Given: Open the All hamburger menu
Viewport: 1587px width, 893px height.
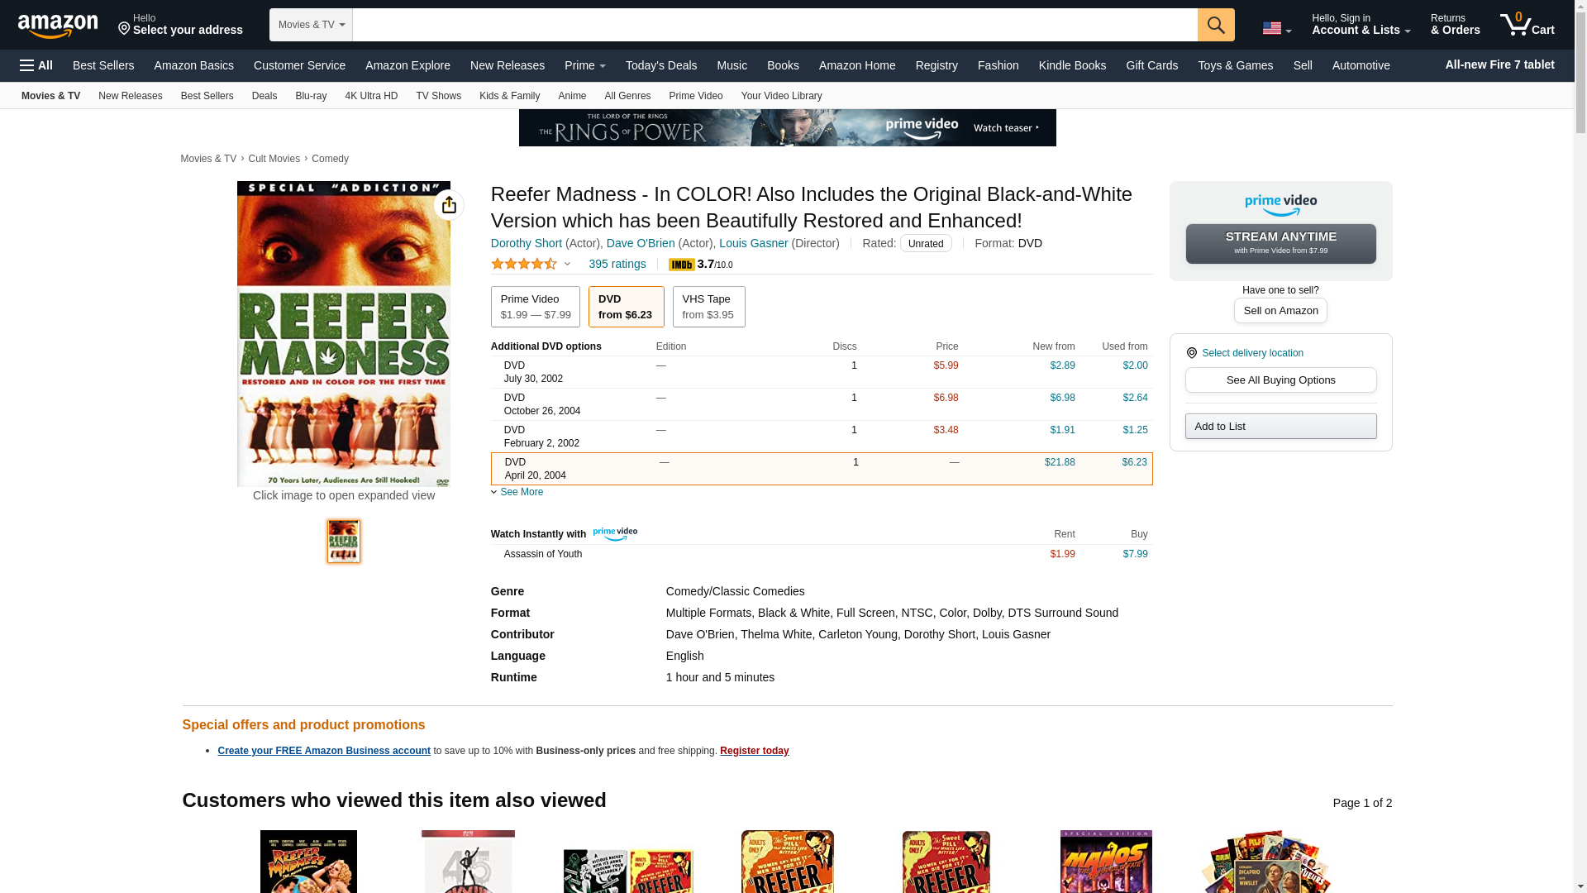Looking at the screenshot, I should coord(36,65).
